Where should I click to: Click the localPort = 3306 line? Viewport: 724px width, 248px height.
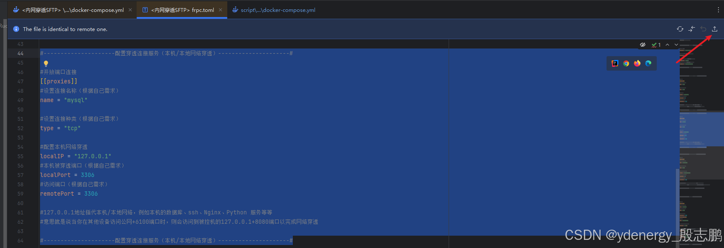[67, 175]
